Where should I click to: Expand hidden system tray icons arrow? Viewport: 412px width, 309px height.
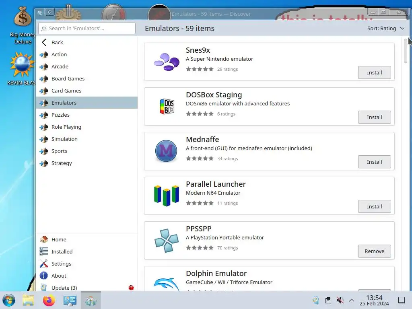352,300
